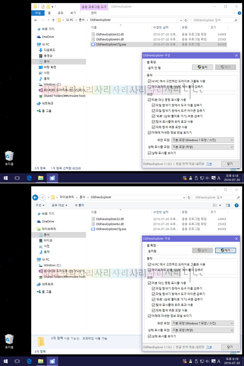Sort files by 수정한 날짜 in the 라이브러리 window
This screenshot has width=244, height=366.
(161, 212)
